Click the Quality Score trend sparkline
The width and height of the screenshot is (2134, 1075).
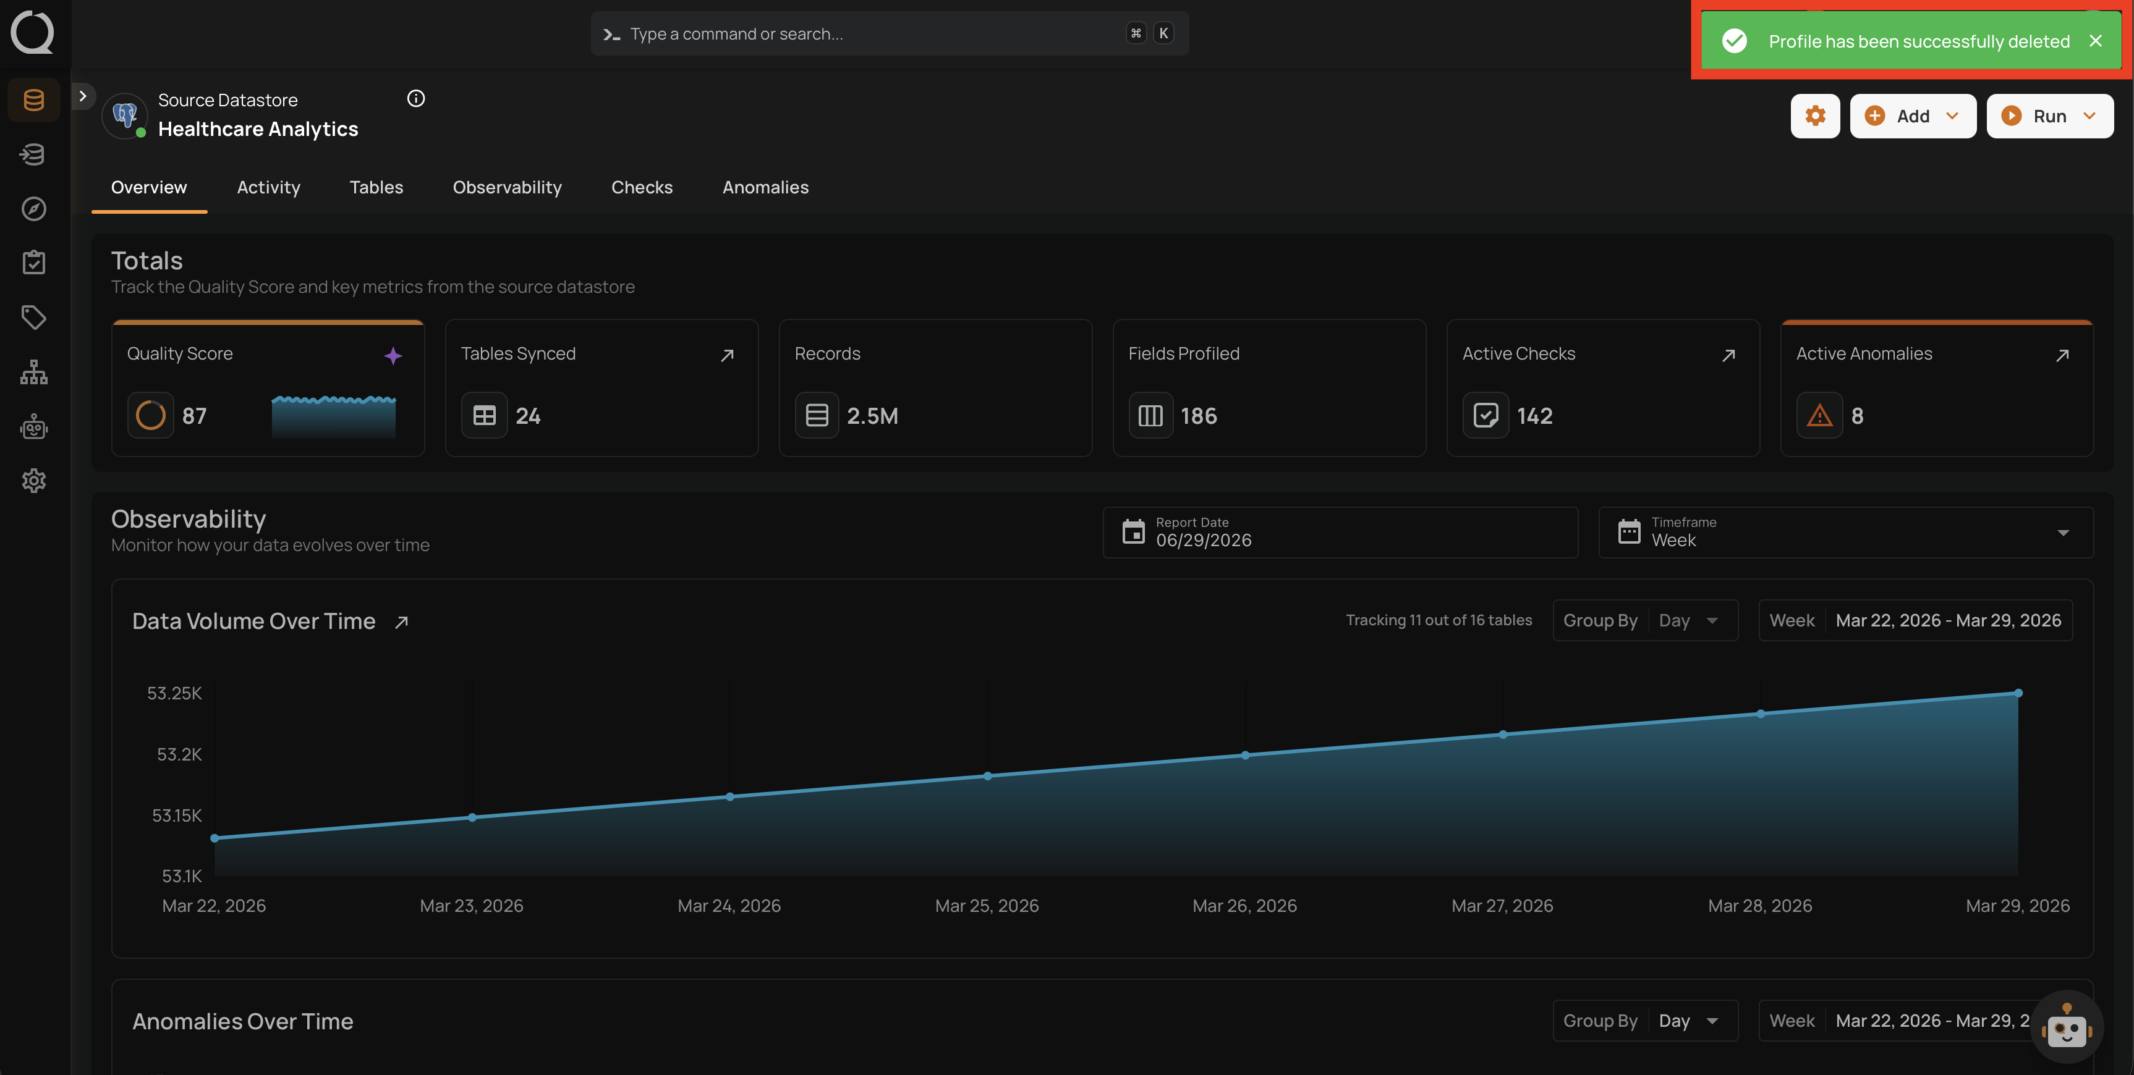(x=334, y=416)
